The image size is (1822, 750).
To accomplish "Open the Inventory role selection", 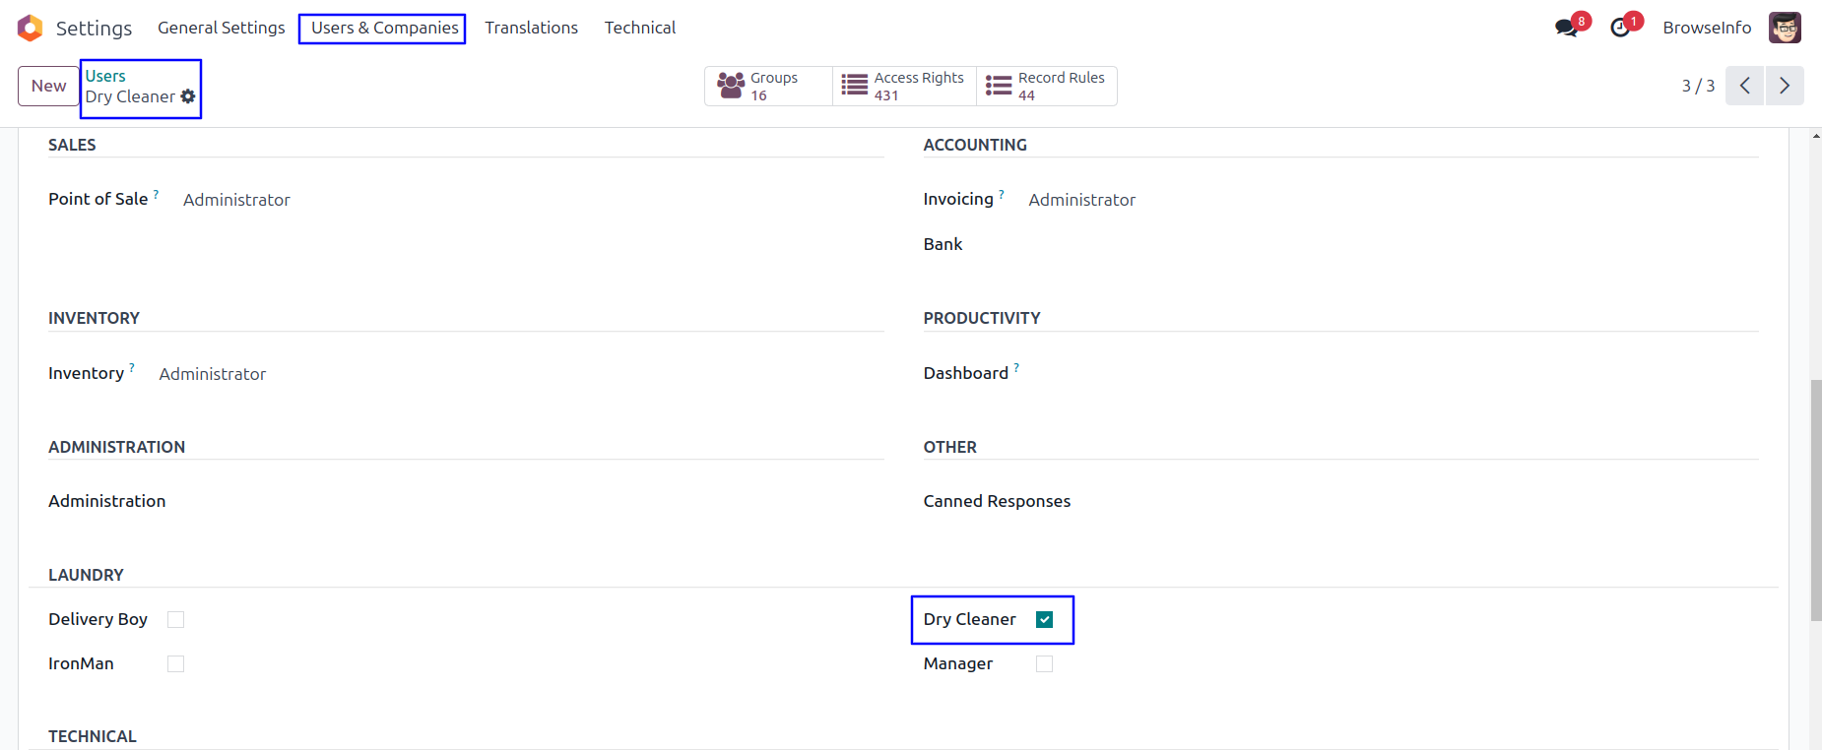I will point(213,374).
